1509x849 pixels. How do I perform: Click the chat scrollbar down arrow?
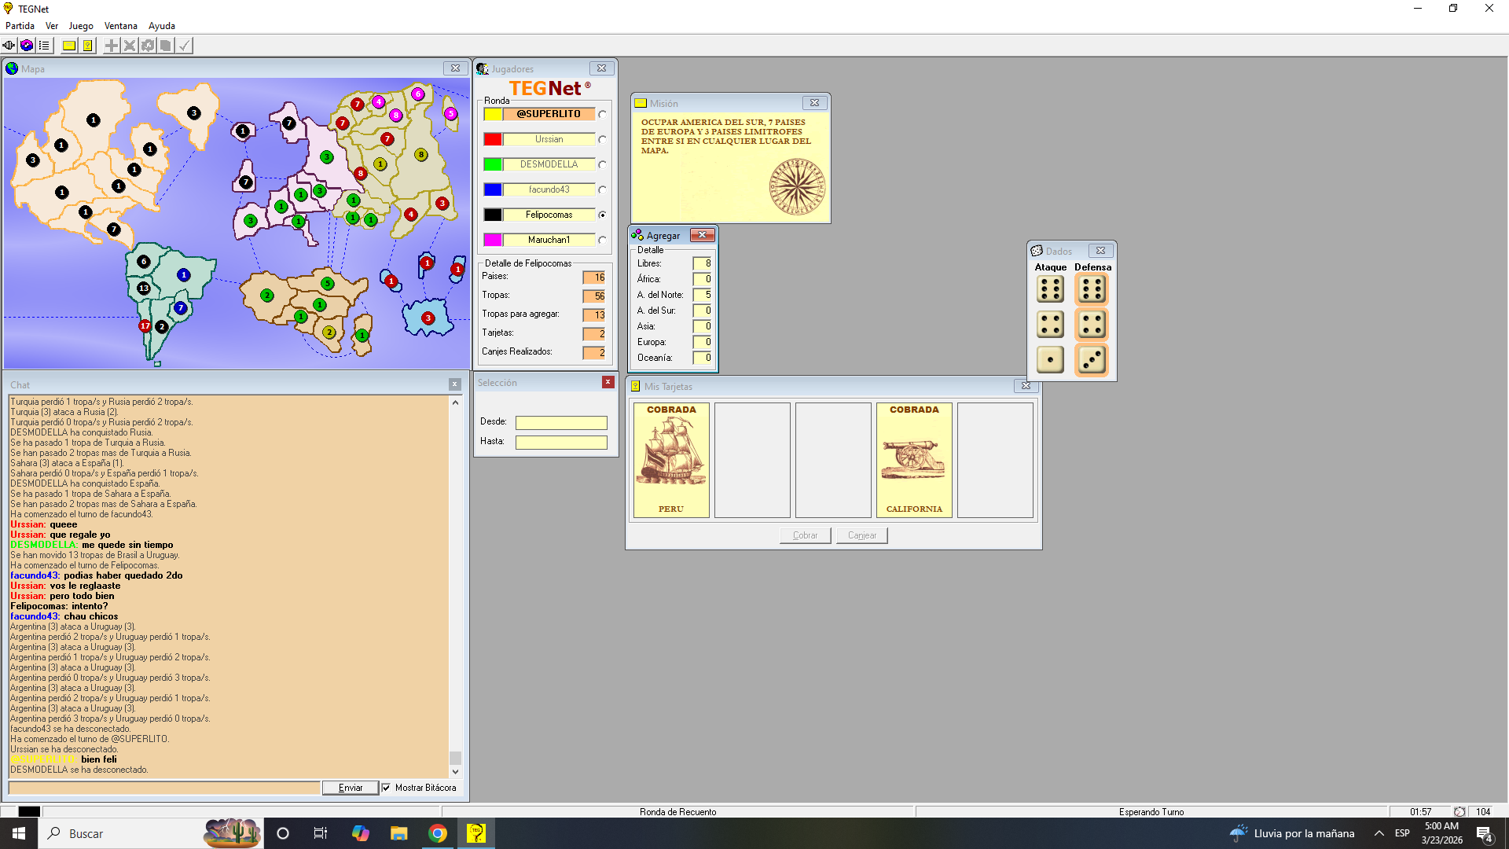pyautogui.click(x=455, y=772)
